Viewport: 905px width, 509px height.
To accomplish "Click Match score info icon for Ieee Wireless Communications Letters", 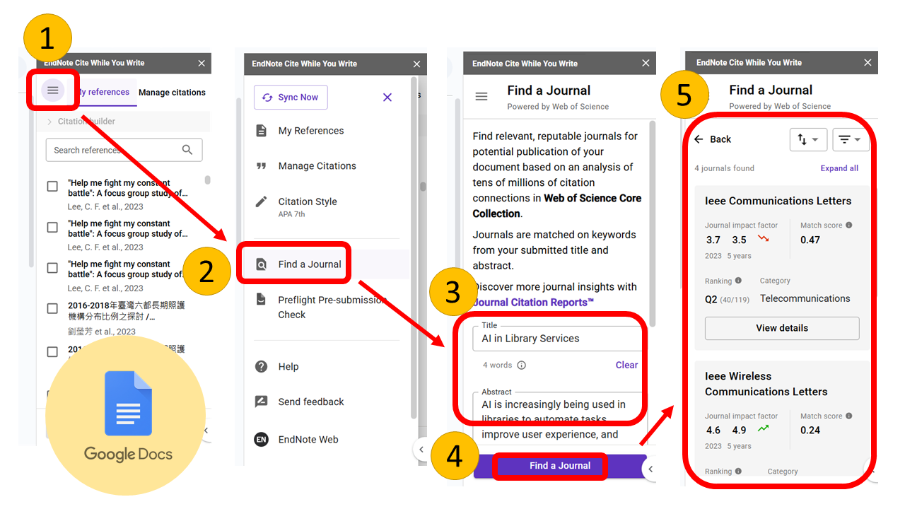I will point(849,416).
